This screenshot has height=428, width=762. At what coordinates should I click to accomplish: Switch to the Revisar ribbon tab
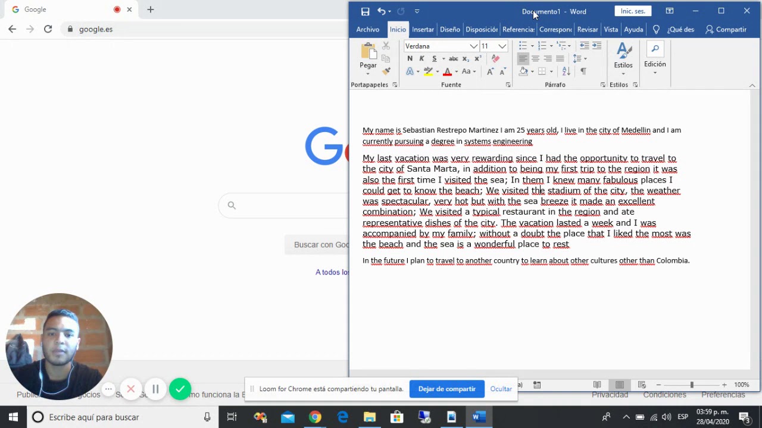coord(588,29)
